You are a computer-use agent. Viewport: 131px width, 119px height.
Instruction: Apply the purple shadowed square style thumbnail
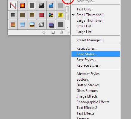click(51, 25)
